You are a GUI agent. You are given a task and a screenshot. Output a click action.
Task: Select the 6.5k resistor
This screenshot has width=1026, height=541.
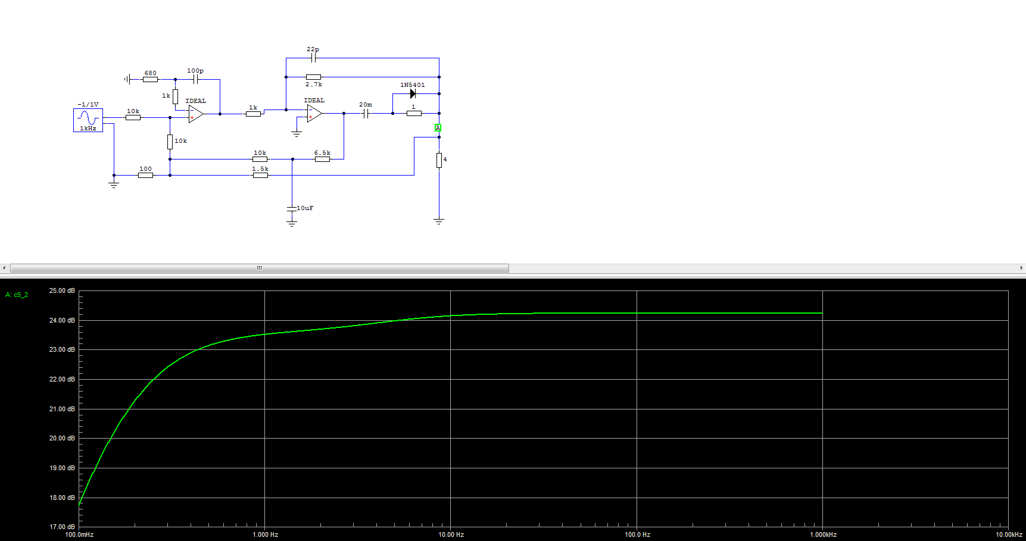coord(322,159)
